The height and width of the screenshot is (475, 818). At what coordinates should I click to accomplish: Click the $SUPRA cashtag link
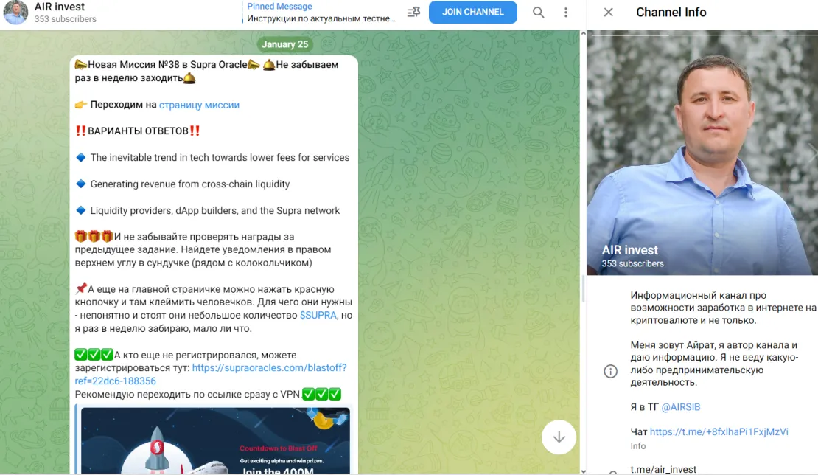point(318,315)
